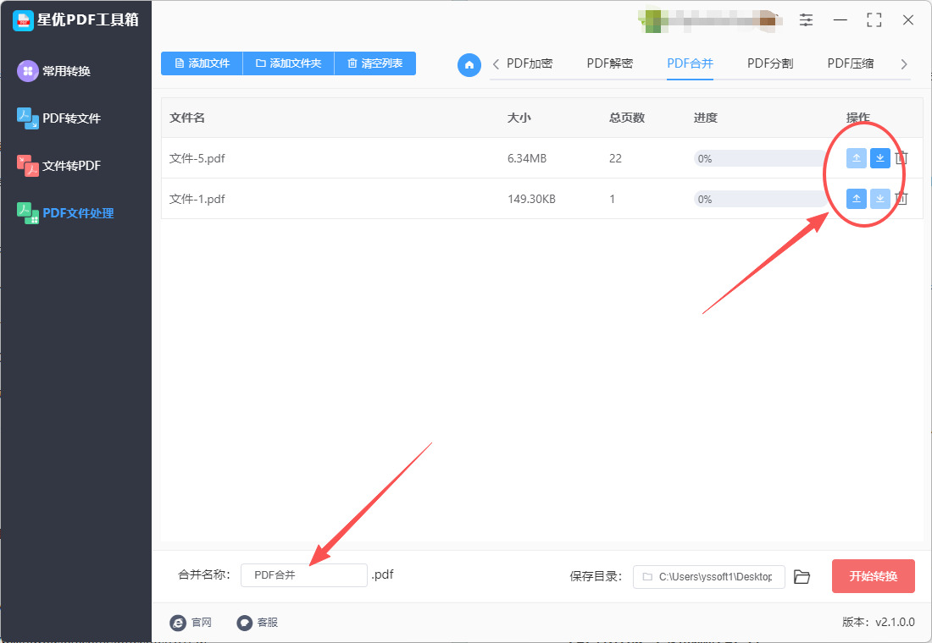Click the 149.30KB size cell
Viewport: 932px width, 643px height.
[531, 199]
